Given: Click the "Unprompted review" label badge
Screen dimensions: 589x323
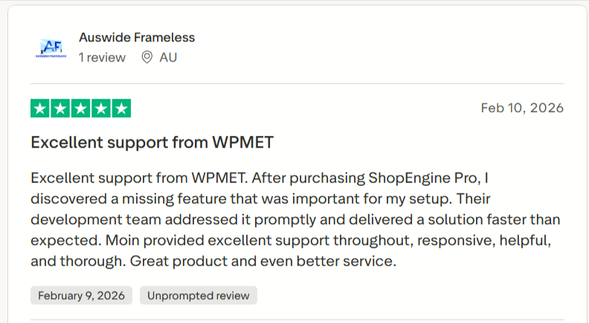Looking at the screenshot, I should 198,295.
